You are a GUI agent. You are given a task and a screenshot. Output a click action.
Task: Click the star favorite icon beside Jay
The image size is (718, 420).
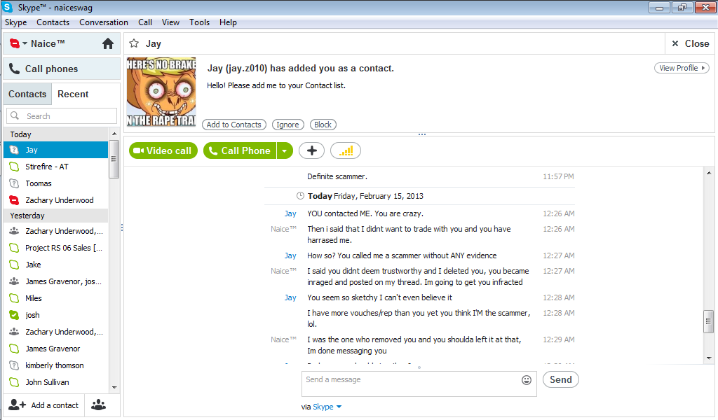point(134,43)
